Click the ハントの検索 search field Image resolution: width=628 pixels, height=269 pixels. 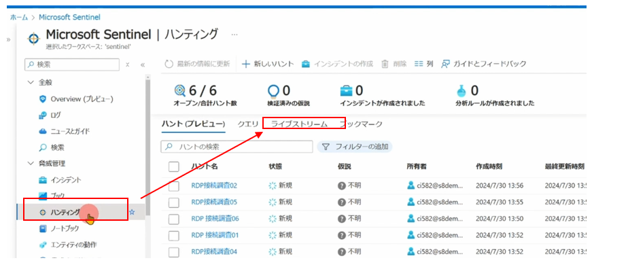coord(237,147)
